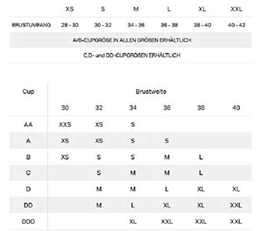Click the S cell in C row
This screenshot has width=264, height=231.
[x=99, y=172]
